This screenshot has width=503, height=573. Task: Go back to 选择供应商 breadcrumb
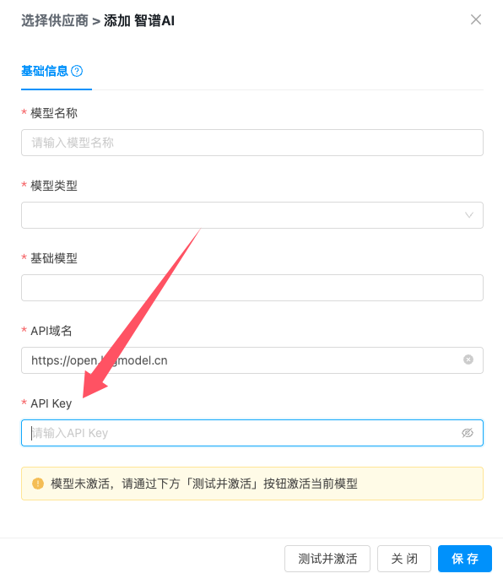tap(55, 20)
